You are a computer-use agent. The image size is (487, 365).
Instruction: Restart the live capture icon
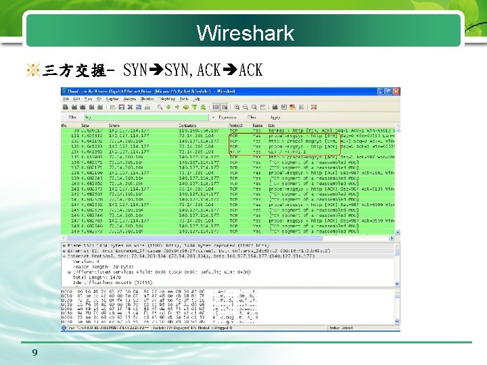tap(100, 107)
